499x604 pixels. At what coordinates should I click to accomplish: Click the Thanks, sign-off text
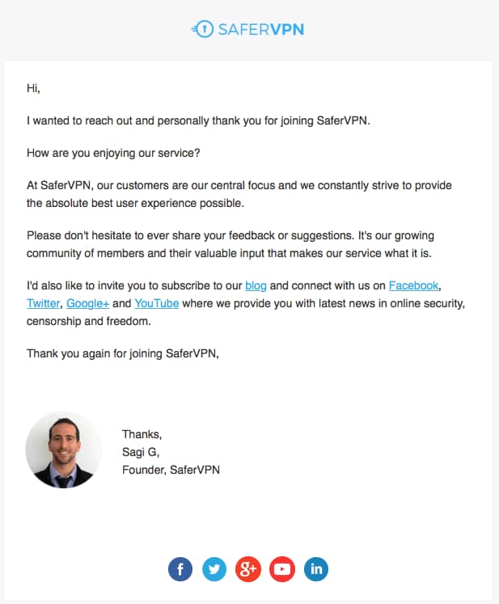click(x=142, y=434)
